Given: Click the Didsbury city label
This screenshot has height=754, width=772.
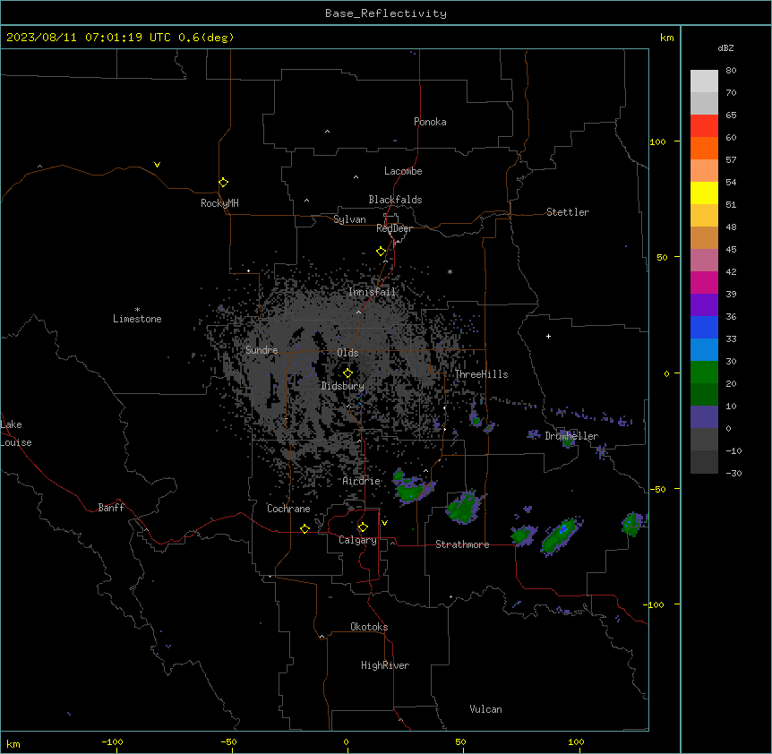Looking at the screenshot, I should point(343,386).
